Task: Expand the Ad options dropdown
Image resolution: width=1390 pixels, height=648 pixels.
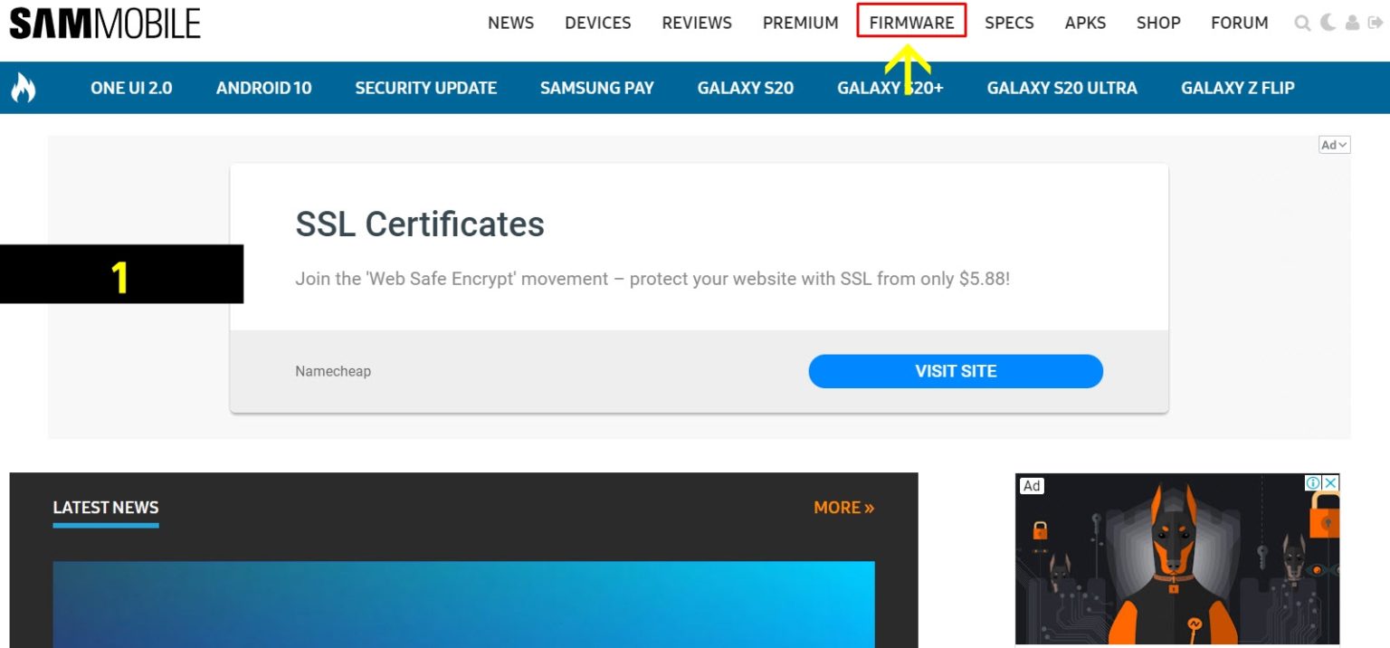Action: (x=1334, y=145)
